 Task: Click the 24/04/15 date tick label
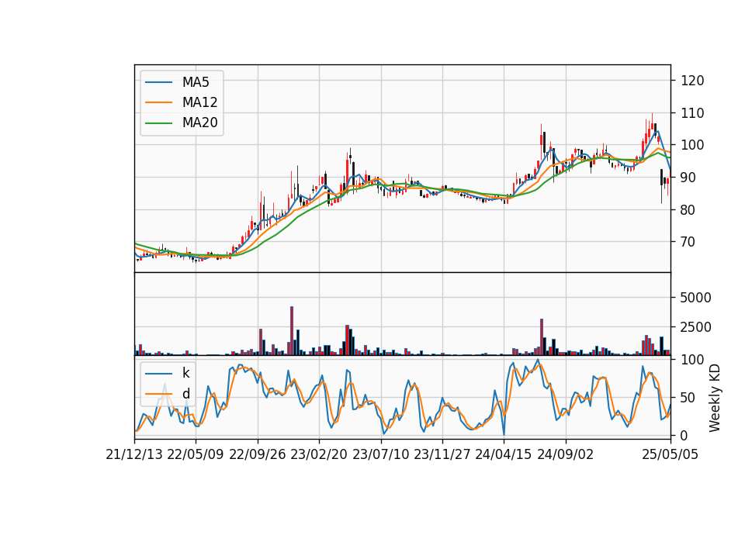tap(504, 454)
